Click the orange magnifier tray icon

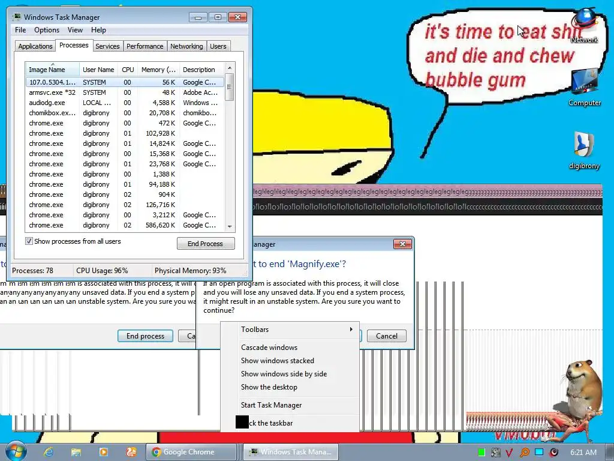point(524,453)
